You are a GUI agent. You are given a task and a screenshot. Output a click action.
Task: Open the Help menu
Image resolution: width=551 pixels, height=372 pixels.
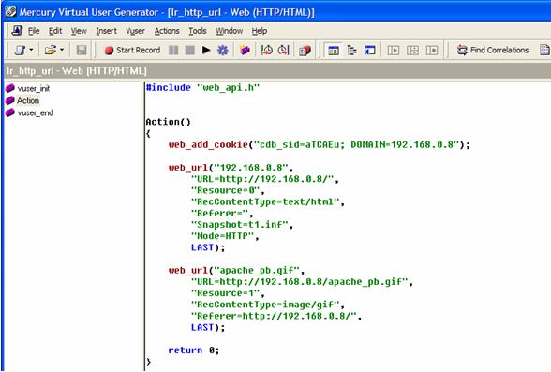click(260, 31)
